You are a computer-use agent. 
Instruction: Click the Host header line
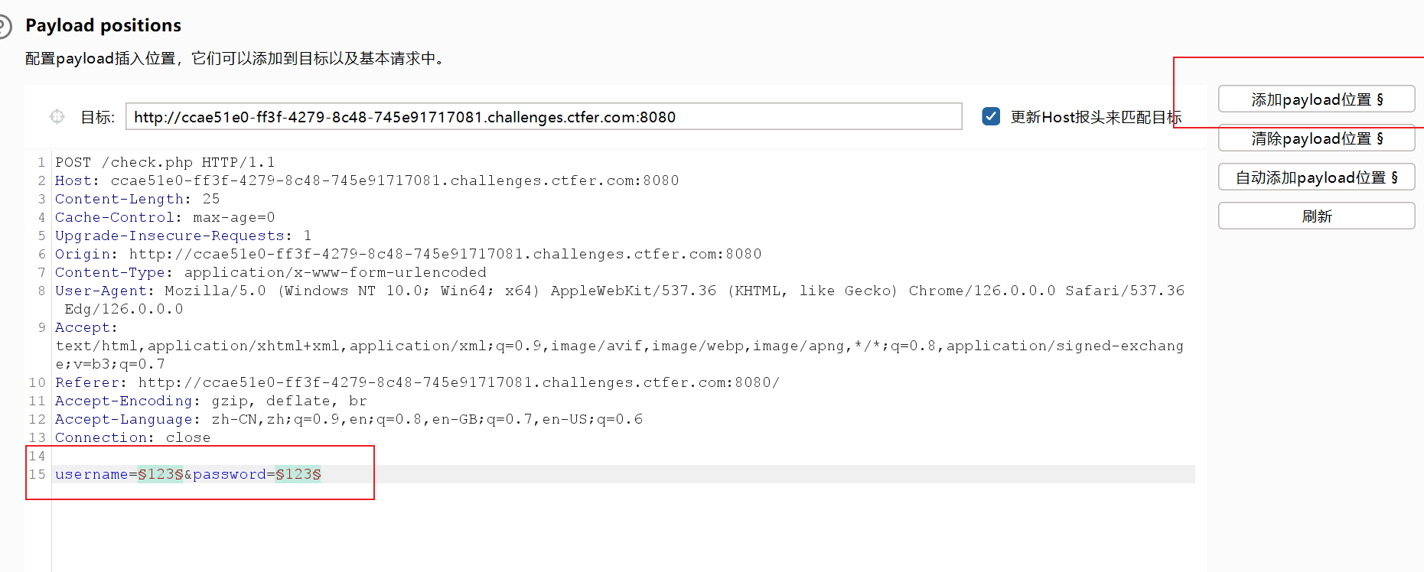(x=367, y=180)
